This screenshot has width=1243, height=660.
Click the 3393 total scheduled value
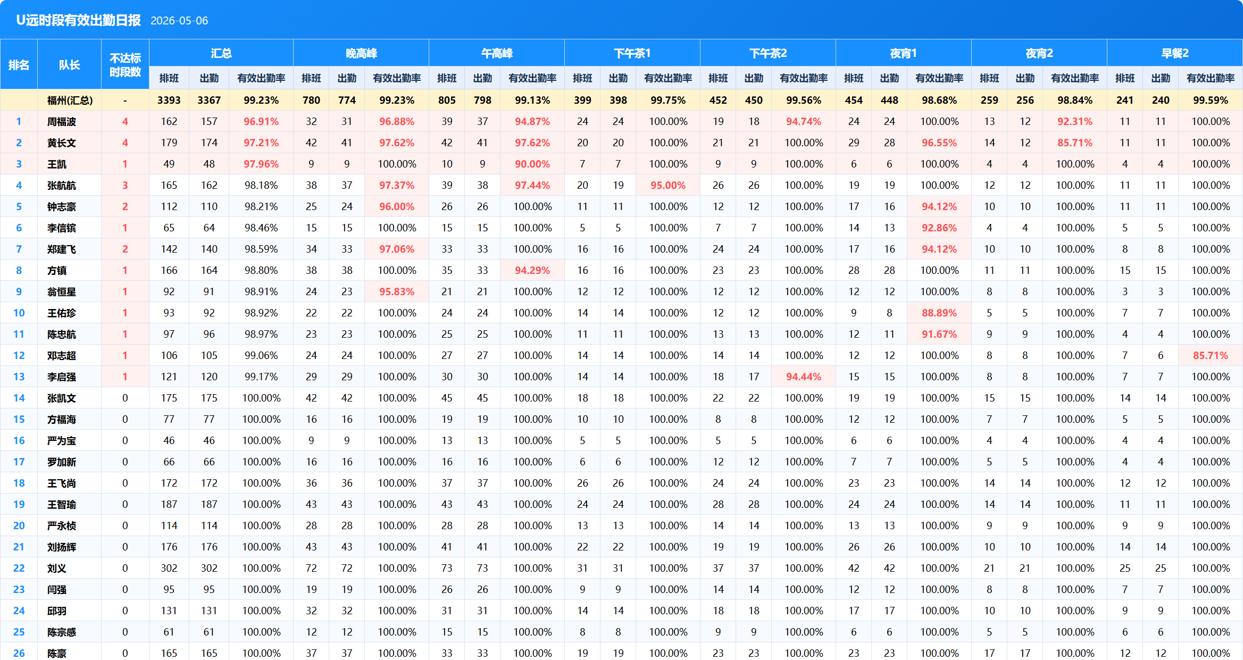click(x=169, y=100)
